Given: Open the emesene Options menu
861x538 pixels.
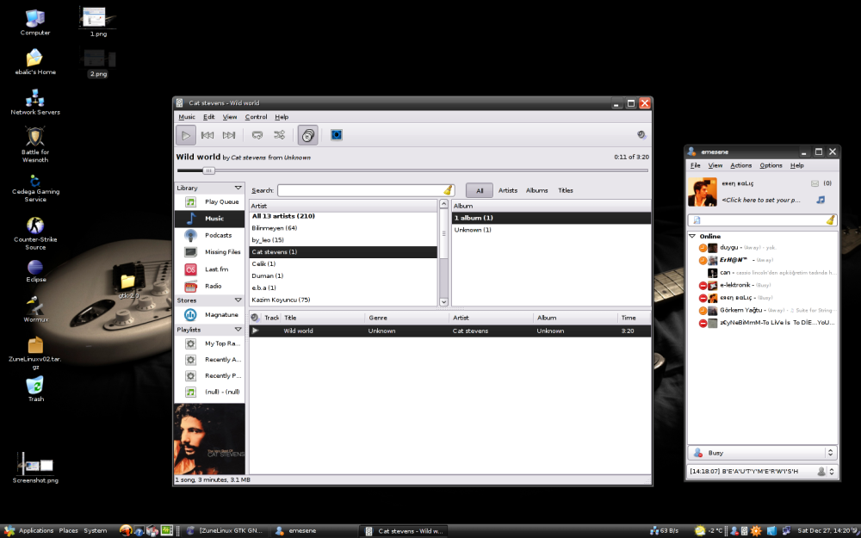Looking at the screenshot, I should click(x=771, y=165).
